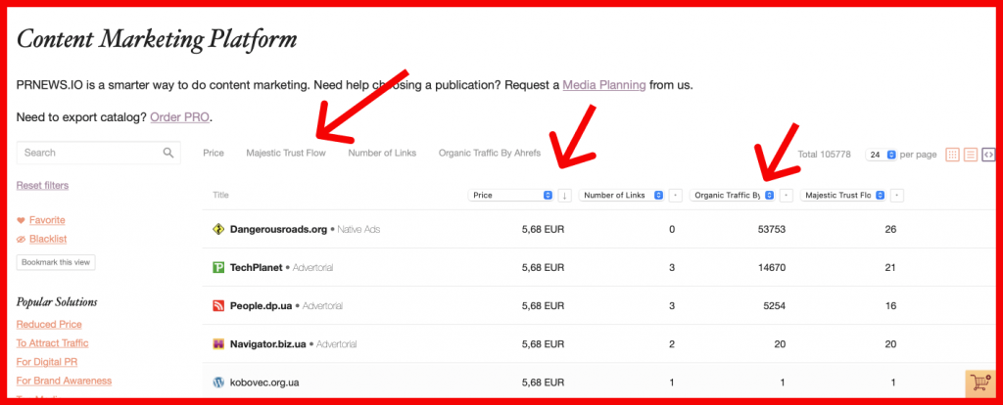
Task: Click sort button next to Number of Links
Action: (676, 196)
